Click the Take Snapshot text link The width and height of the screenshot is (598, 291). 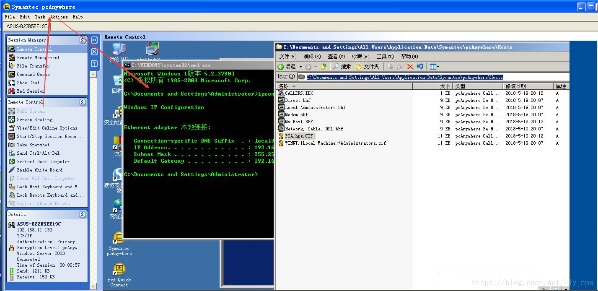[x=33, y=145]
